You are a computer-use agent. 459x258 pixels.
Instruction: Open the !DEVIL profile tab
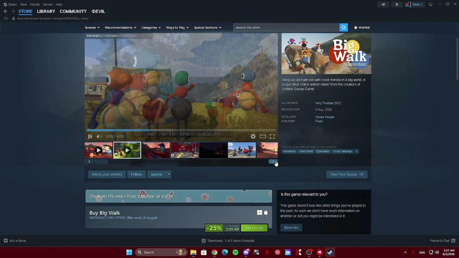pos(98,11)
